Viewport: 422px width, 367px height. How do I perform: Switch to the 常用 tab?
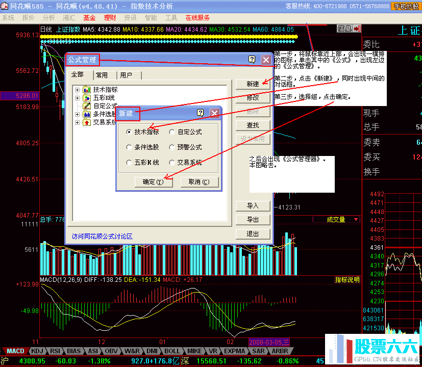pyautogui.click(x=102, y=75)
